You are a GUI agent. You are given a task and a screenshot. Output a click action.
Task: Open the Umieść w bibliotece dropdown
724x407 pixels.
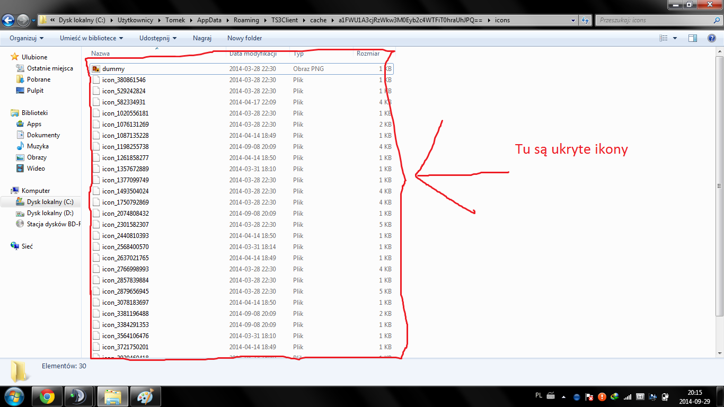click(91, 38)
